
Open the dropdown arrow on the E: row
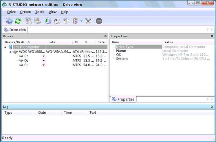click(x=44, y=65)
